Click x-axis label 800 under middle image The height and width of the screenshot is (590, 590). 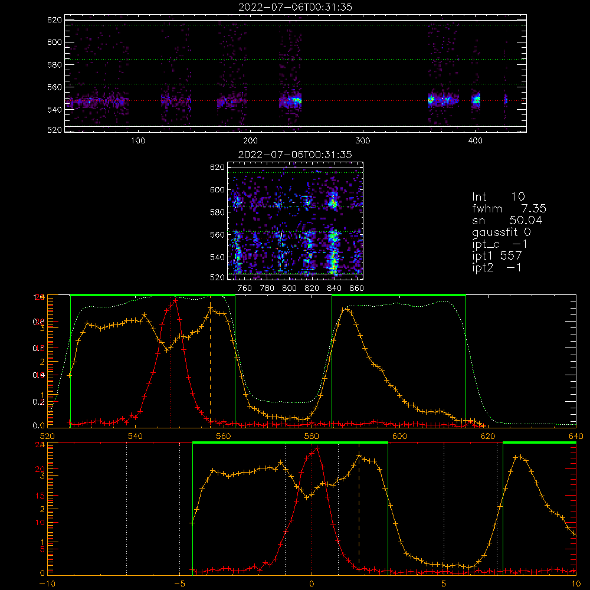point(289,289)
